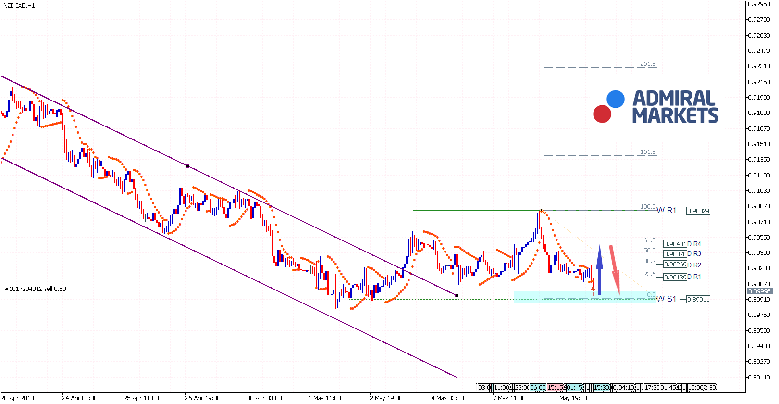Viewport: 779px width, 404px height.
Task: Click the NZDCAD,H1 chart title
Action: 19,6
